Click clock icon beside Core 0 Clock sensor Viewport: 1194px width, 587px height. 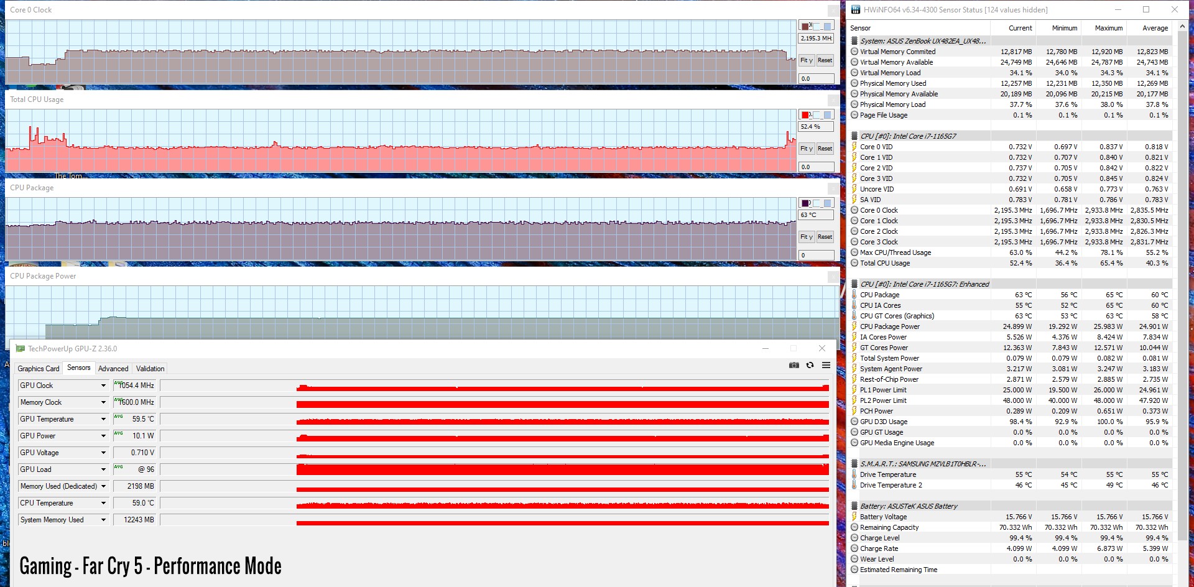[x=854, y=210]
